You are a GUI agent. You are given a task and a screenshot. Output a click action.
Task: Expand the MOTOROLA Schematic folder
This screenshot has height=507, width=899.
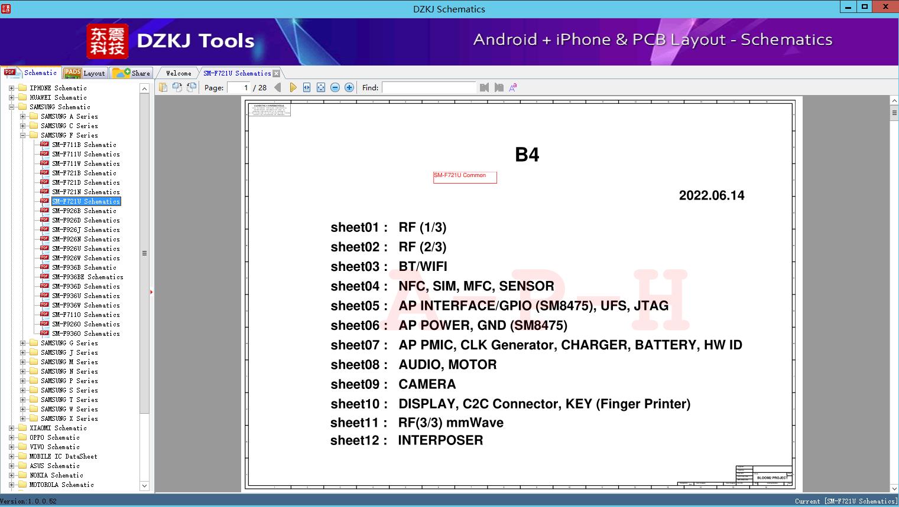(x=11, y=485)
